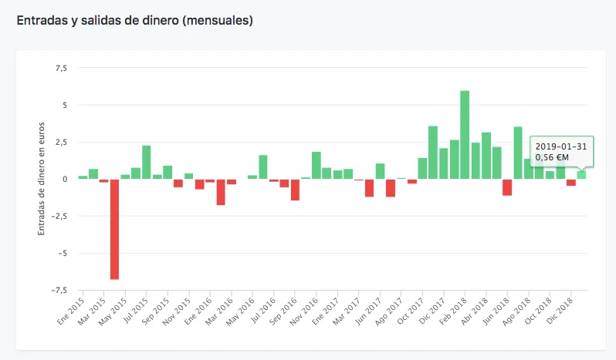The width and height of the screenshot is (616, 360).
Task: Click the '0' y-axis tick label
Action: pyautogui.click(x=66, y=179)
